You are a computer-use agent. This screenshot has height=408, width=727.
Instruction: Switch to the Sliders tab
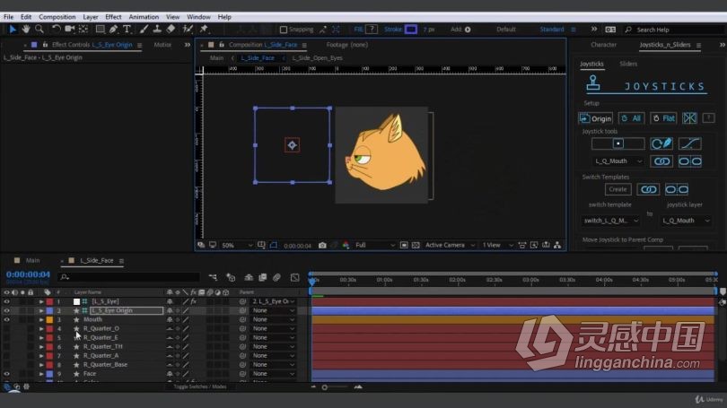628,64
